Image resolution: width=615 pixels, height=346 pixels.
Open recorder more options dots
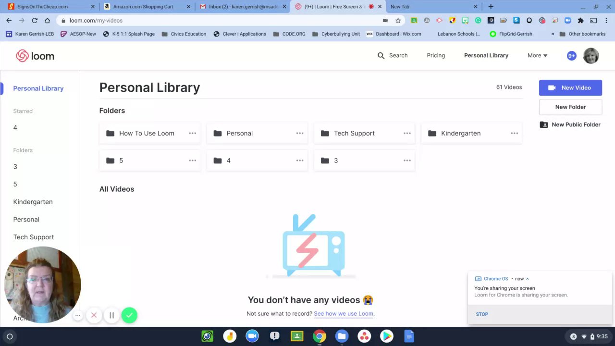point(78,315)
